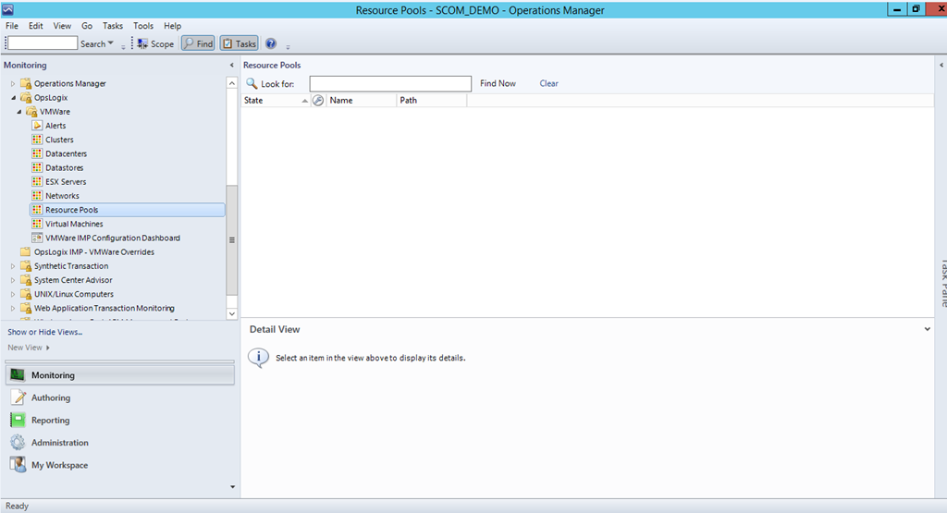Select the Virtual Machines view

pos(74,224)
